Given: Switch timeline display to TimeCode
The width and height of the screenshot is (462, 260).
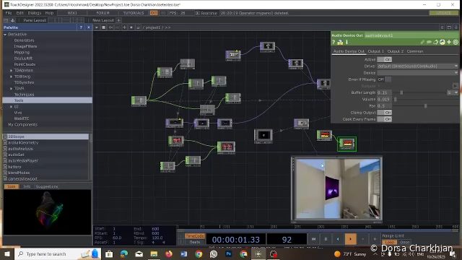Looking at the screenshot, I should click(x=195, y=236).
